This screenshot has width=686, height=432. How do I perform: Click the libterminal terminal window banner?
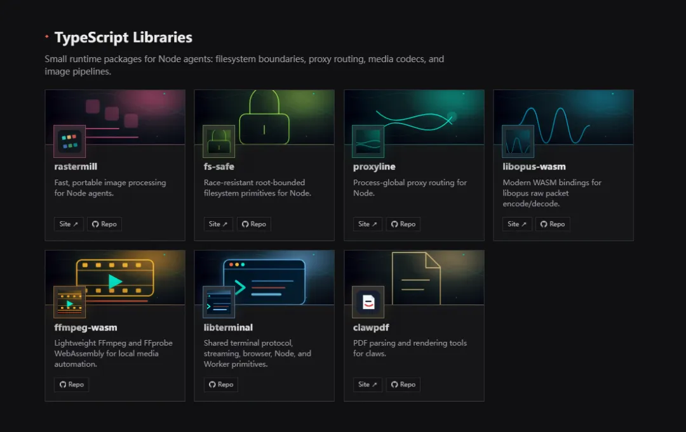pos(264,277)
